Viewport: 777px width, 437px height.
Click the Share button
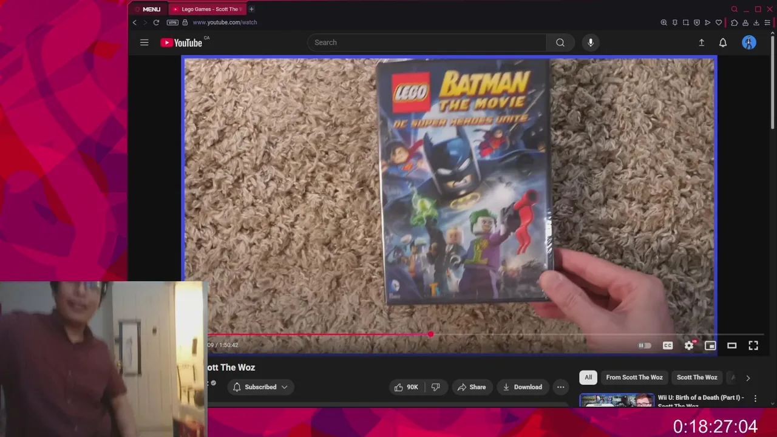click(x=472, y=387)
